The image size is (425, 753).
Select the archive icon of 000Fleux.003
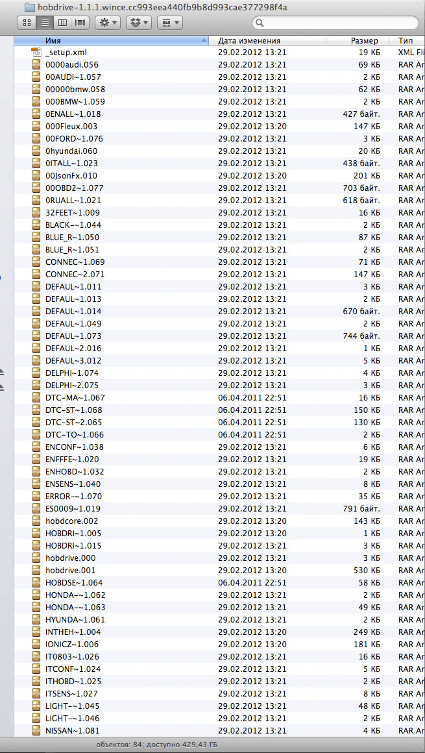(x=37, y=127)
